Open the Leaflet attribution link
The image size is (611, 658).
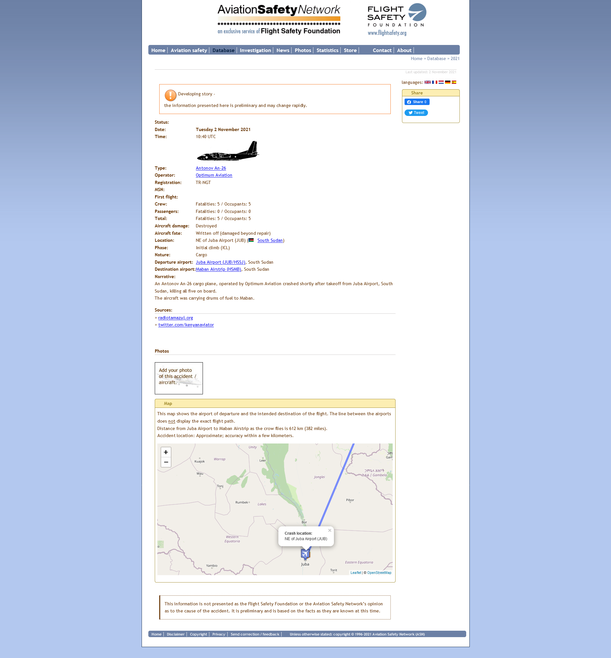tap(356, 573)
